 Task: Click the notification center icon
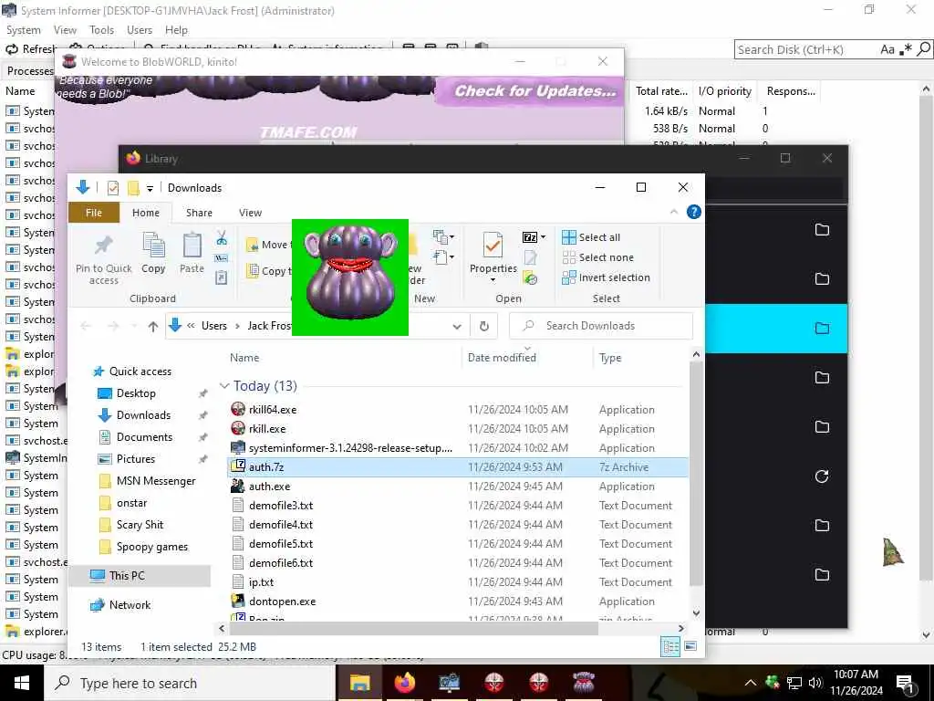[905, 684]
